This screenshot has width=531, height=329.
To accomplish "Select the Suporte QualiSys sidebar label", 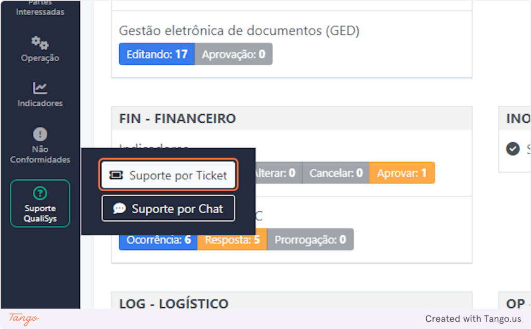I will [x=40, y=213].
